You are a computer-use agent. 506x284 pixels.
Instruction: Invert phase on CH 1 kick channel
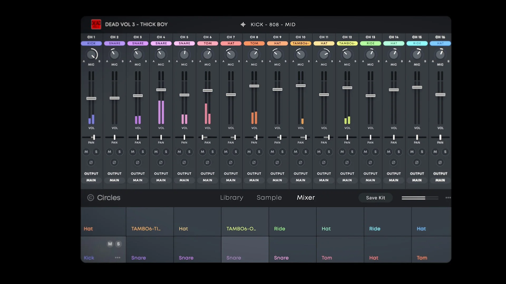click(x=91, y=163)
